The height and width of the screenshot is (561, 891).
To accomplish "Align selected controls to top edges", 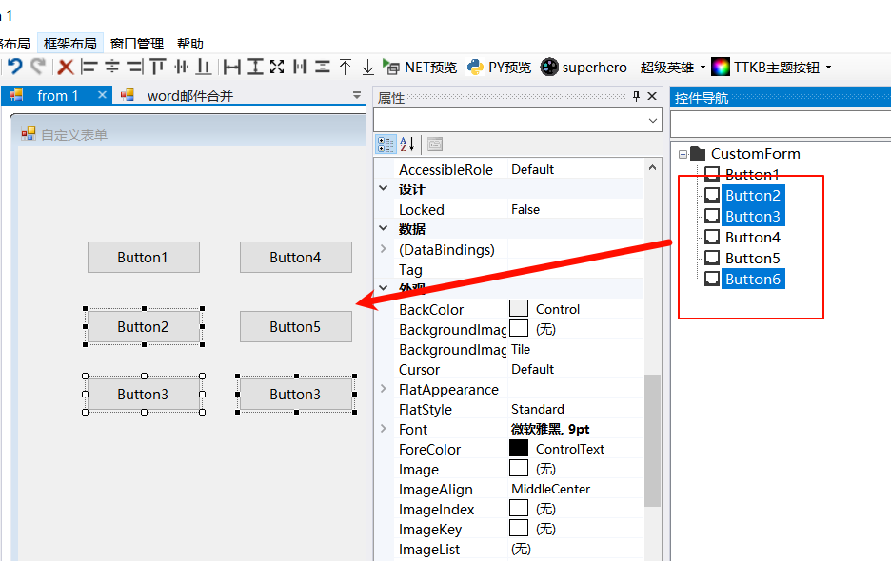I will point(158,67).
